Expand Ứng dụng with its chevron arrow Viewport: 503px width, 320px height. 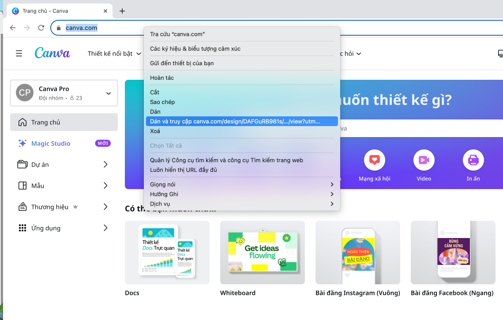tap(105, 228)
